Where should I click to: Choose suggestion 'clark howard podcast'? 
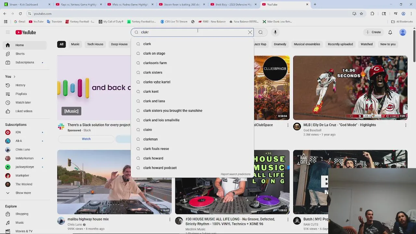192,168
